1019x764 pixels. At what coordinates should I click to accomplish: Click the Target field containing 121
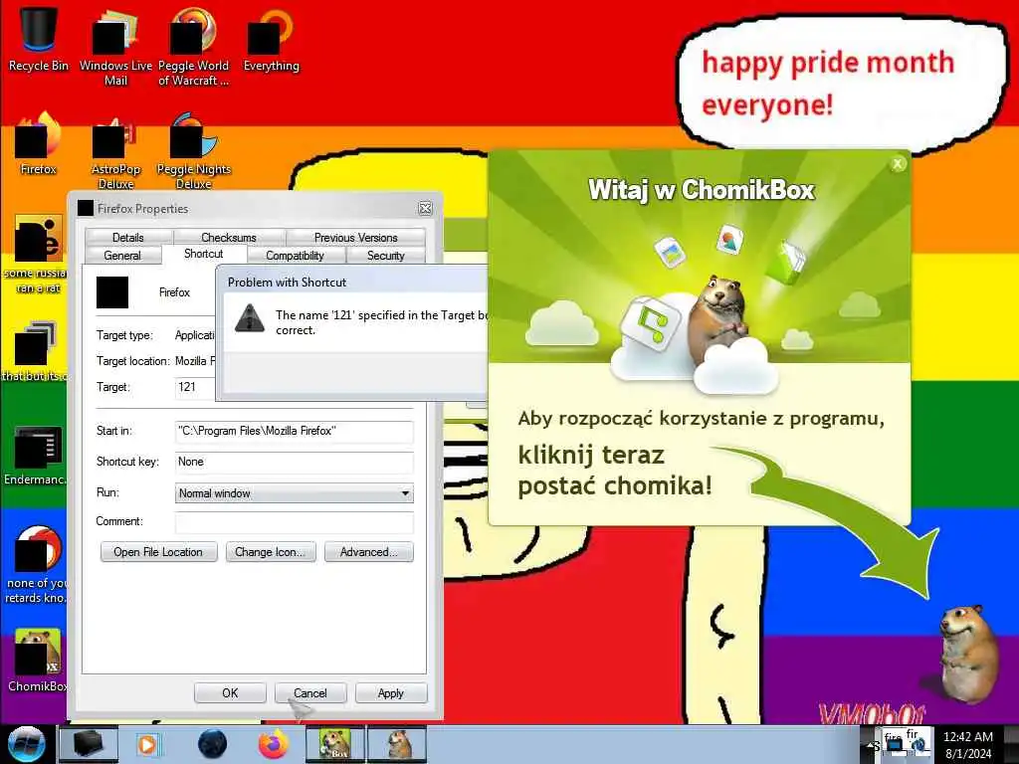pyautogui.click(x=194, y=387)
